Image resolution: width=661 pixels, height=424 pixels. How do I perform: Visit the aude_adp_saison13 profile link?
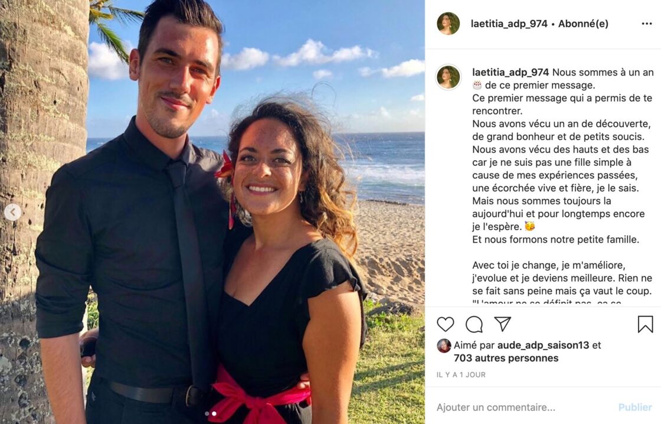point(543,345)
